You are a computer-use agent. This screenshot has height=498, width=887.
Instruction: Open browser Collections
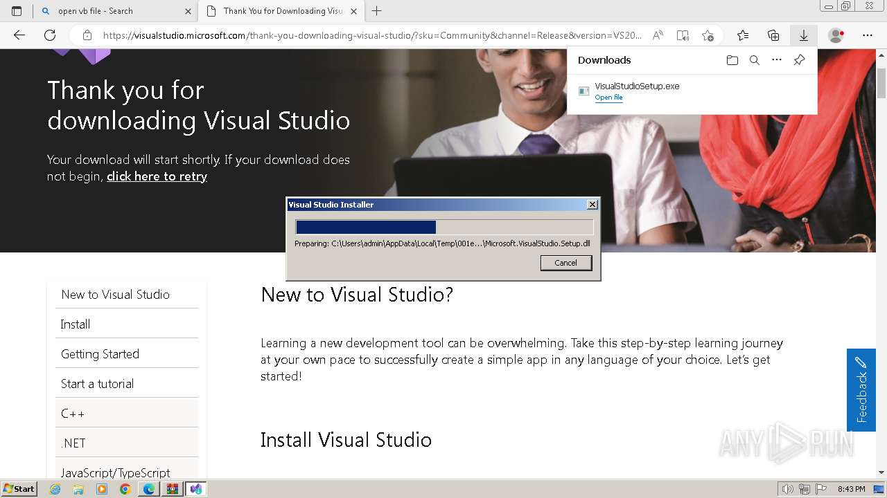[x=773, y=35]
